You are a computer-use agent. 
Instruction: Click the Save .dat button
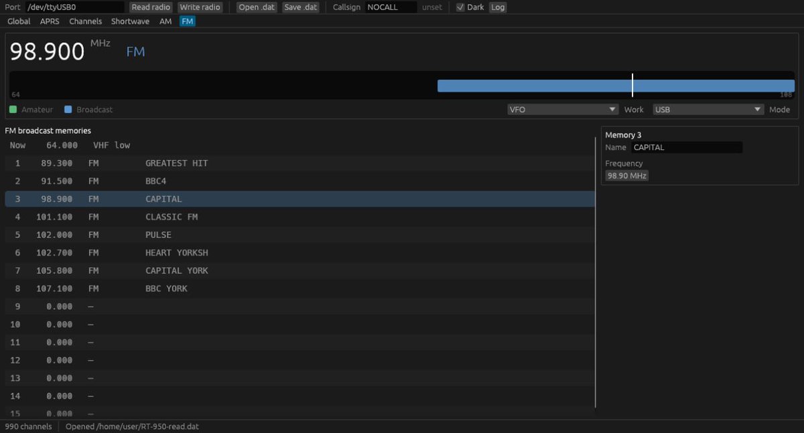pyautogui.click(x=301, y=7)
